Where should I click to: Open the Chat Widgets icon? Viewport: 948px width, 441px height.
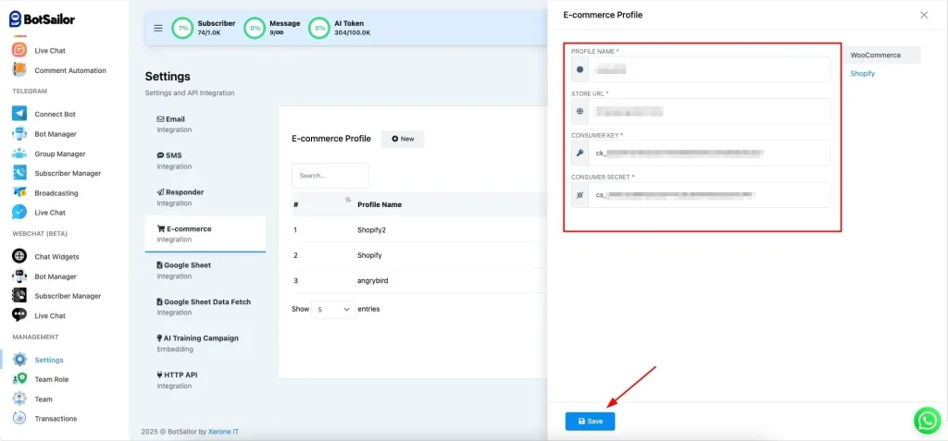point(19,256)
